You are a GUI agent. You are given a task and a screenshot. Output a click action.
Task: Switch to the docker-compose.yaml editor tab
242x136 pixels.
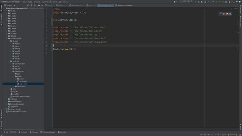(x=125, y=5)
